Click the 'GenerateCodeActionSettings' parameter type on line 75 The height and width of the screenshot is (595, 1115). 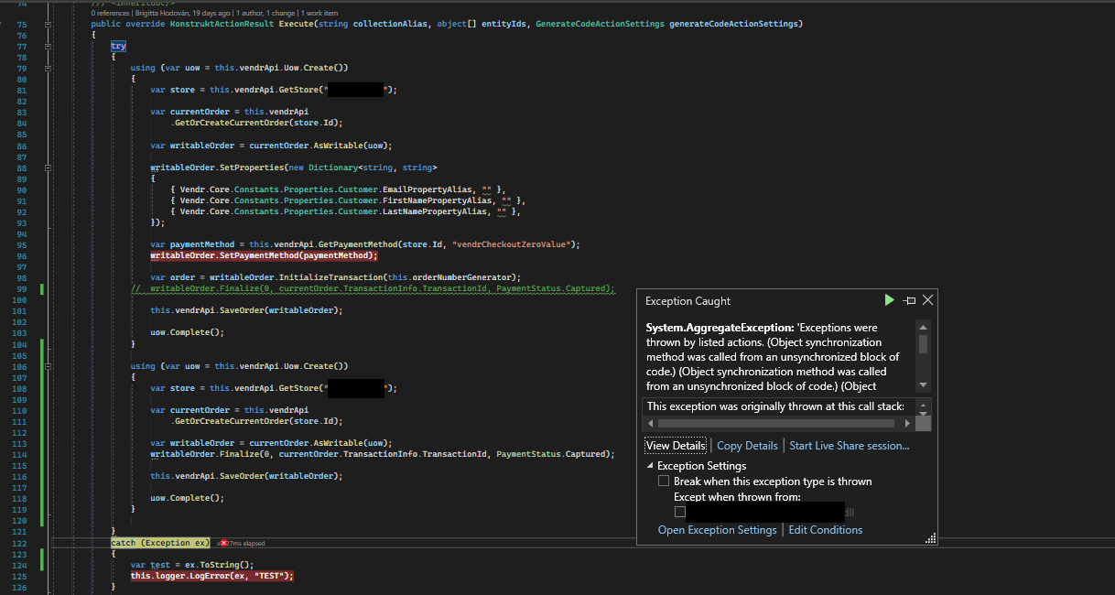point(599,24)
